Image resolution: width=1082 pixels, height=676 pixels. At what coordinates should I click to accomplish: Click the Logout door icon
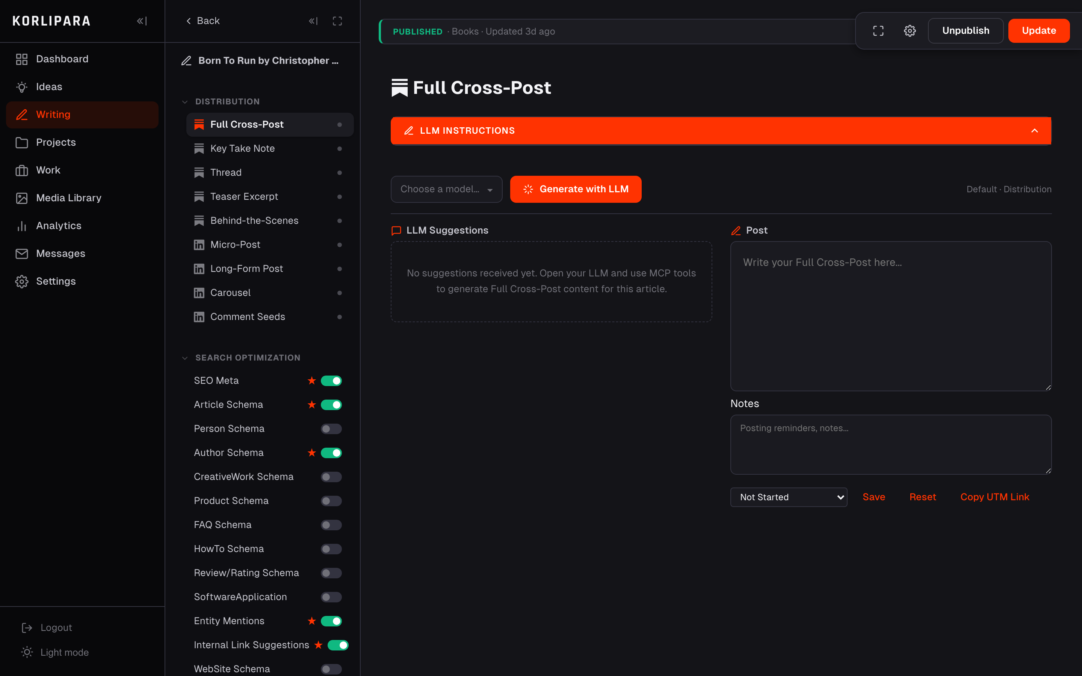(x=27, y=628)
